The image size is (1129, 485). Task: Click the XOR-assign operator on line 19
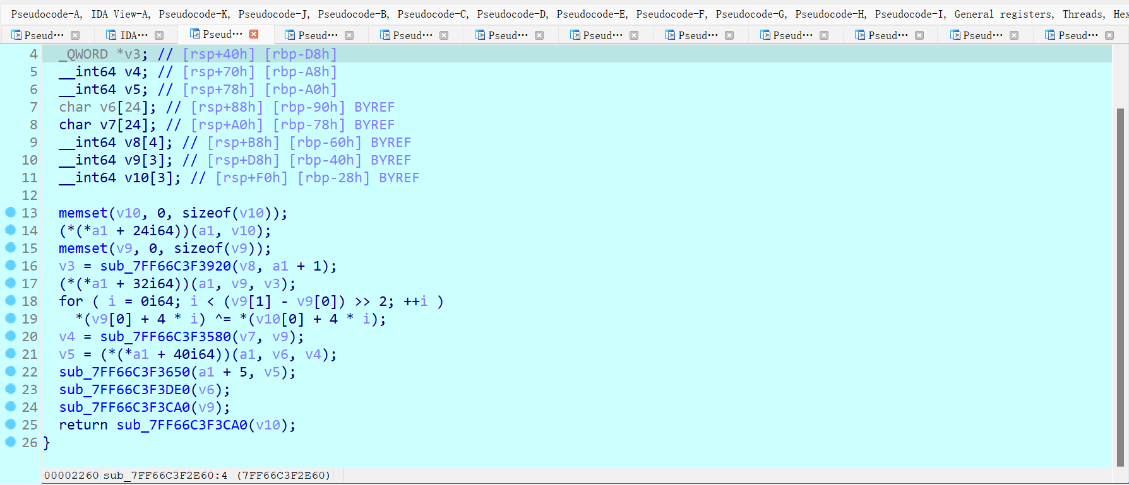point(223,319)
